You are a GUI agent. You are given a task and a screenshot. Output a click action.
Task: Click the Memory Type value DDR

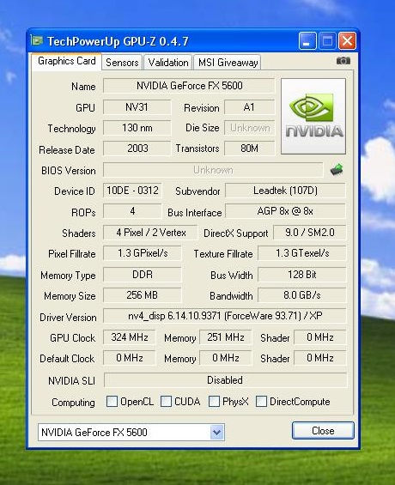pos(143,275)
